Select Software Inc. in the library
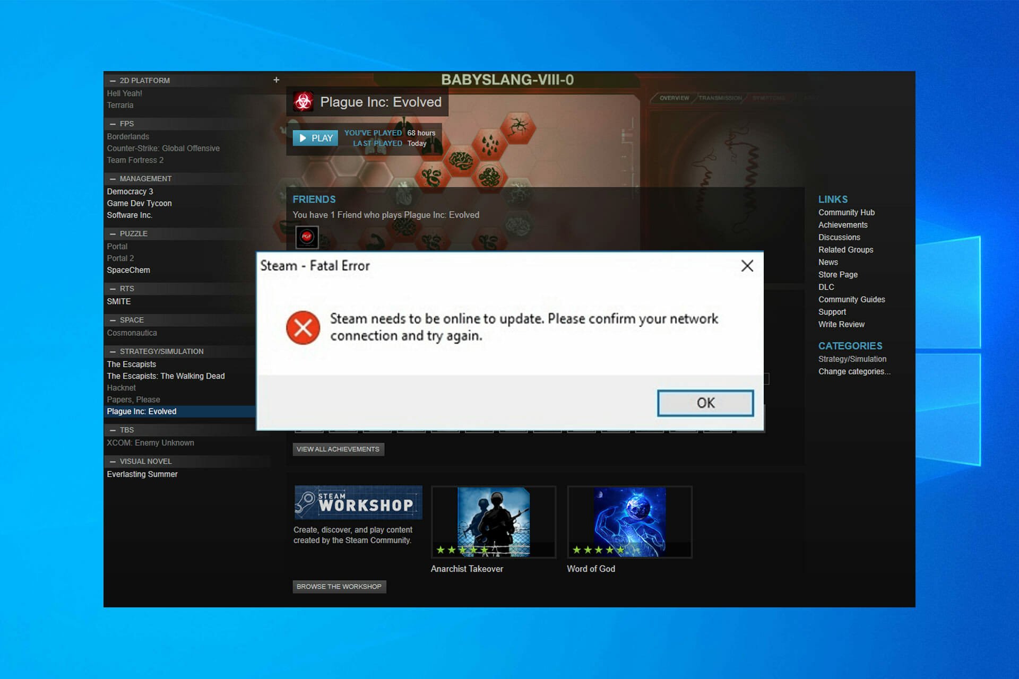The width and height of the screenshot is (1019, 679). coord(129,215)
